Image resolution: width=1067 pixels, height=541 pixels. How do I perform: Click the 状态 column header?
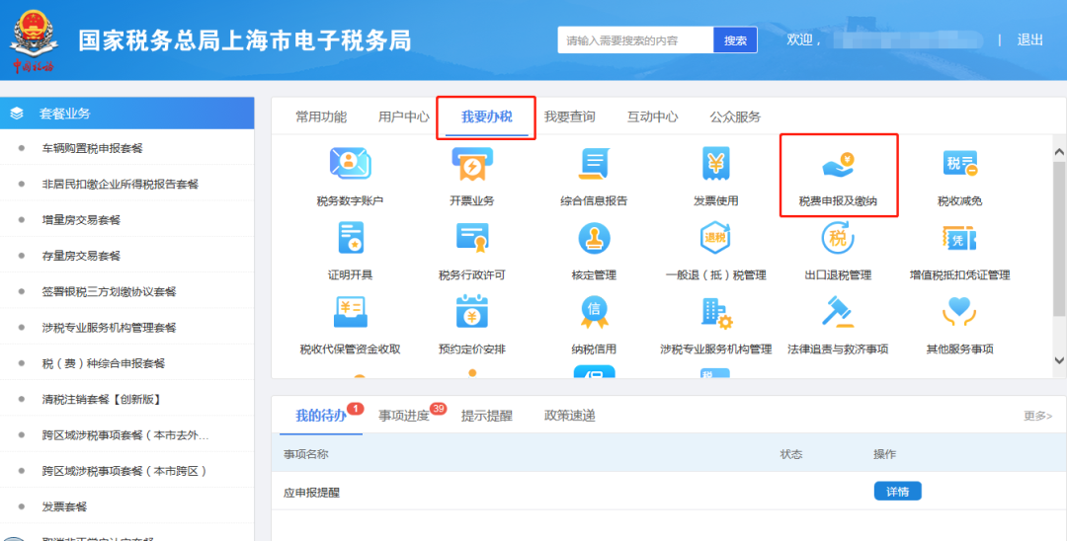click(x=790, y=454)
